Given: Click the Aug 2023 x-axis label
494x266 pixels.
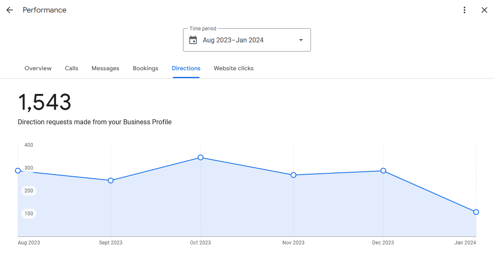Looking at the screenshot, I should pos(29,243).
